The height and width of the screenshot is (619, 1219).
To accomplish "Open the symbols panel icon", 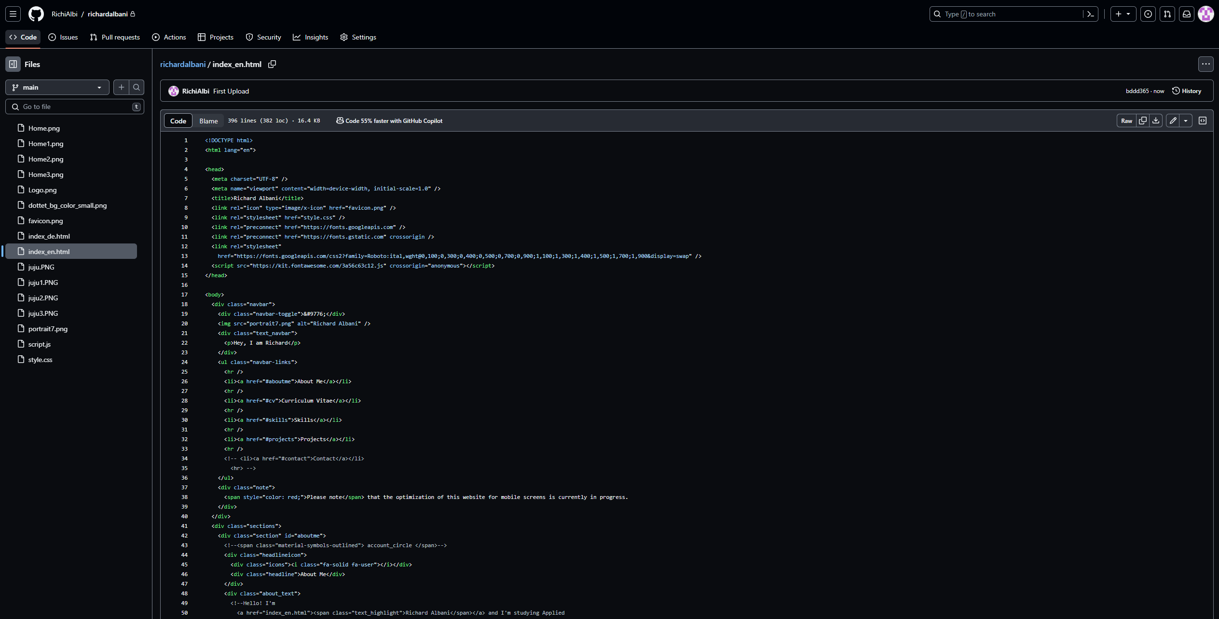I will [1203, 121].
